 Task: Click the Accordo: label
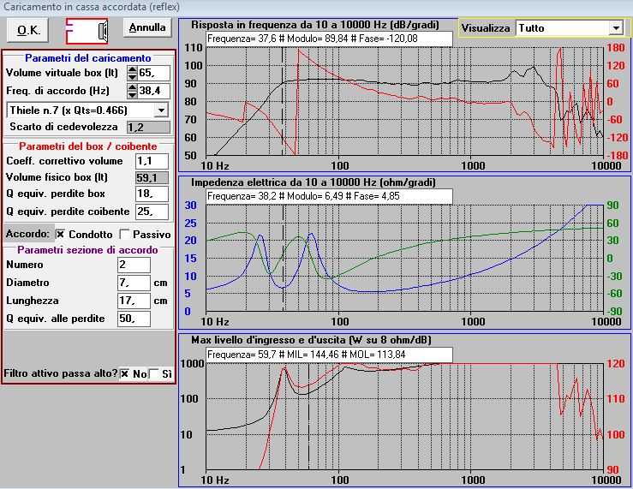point(27,234)
